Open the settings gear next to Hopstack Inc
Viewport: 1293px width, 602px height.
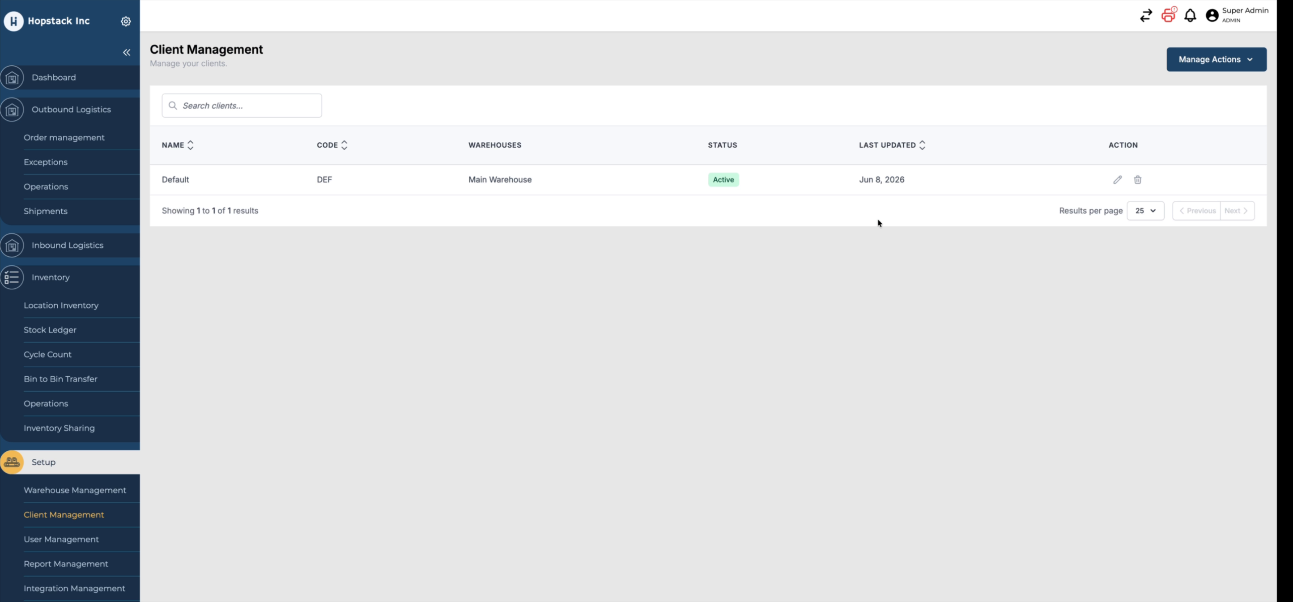point(126,21)
